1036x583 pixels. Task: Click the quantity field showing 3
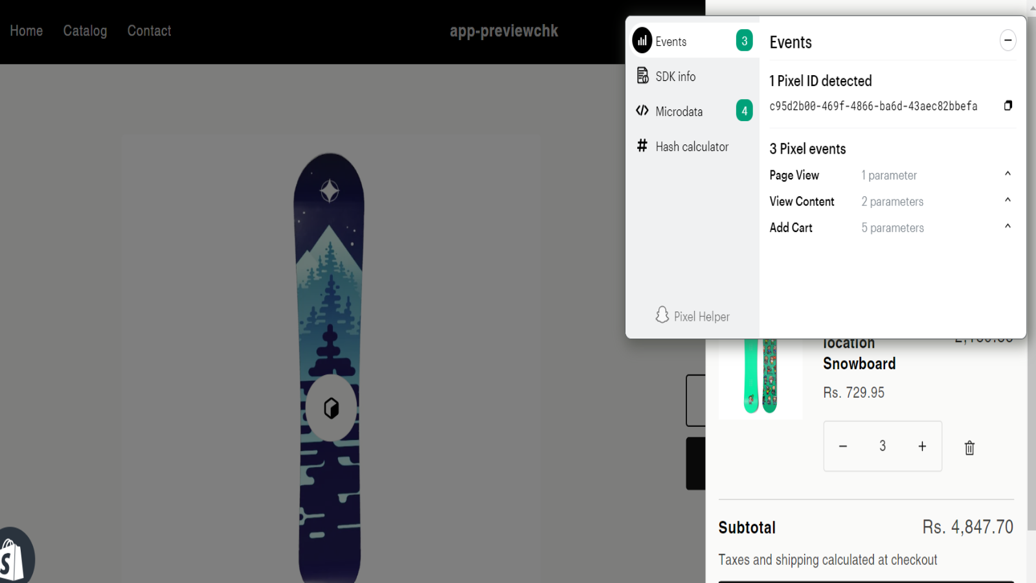[883, 446]
